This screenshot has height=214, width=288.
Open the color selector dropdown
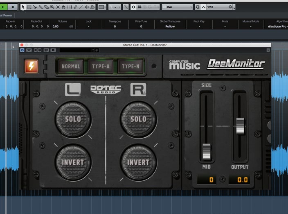click(x=102, y=7)
